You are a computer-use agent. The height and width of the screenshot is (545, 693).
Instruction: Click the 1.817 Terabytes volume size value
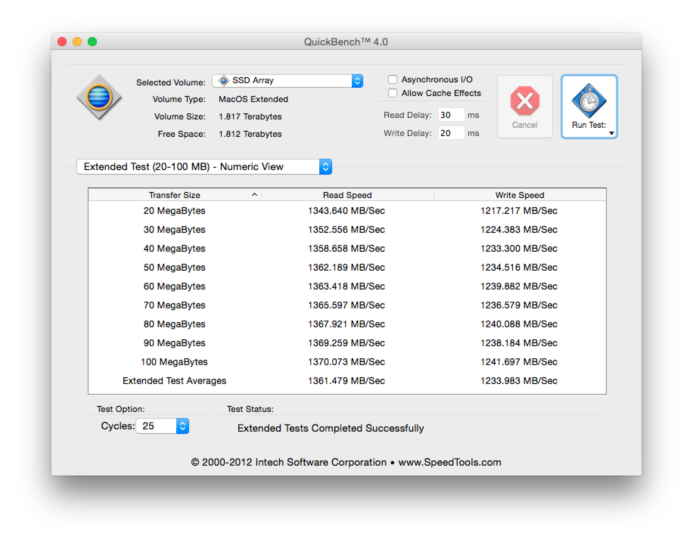point(250,116)
